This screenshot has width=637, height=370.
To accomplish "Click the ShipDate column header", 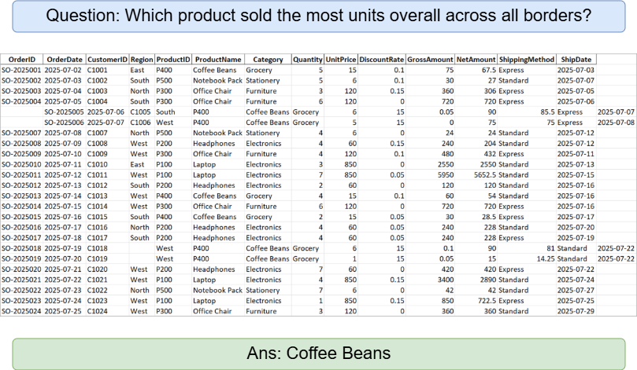I will coord(576,60).
